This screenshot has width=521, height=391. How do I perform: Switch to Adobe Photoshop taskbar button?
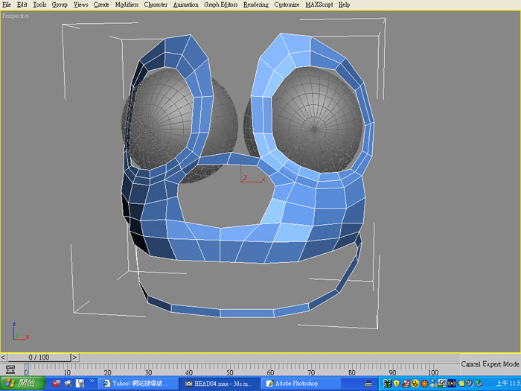click(301, 384)
